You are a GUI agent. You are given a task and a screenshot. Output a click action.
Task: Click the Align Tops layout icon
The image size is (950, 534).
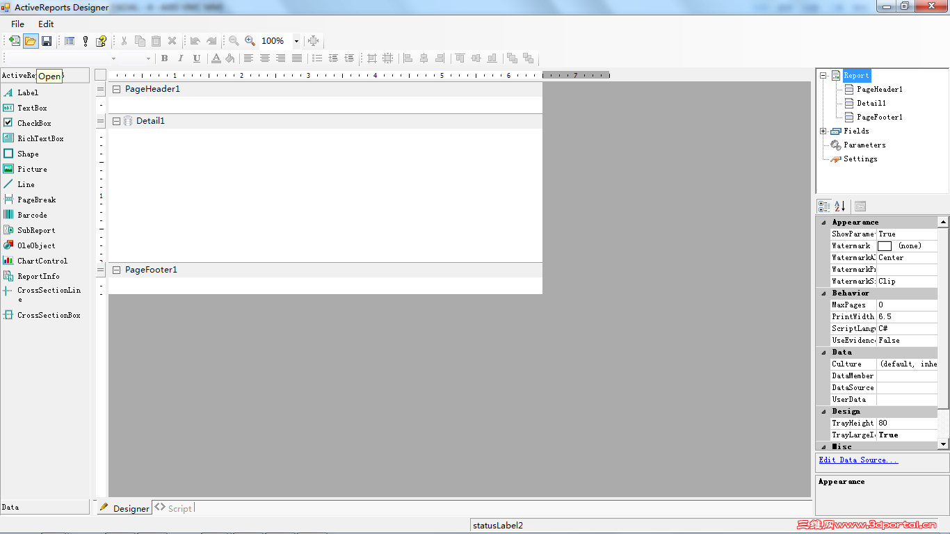[x=460, y=58]
